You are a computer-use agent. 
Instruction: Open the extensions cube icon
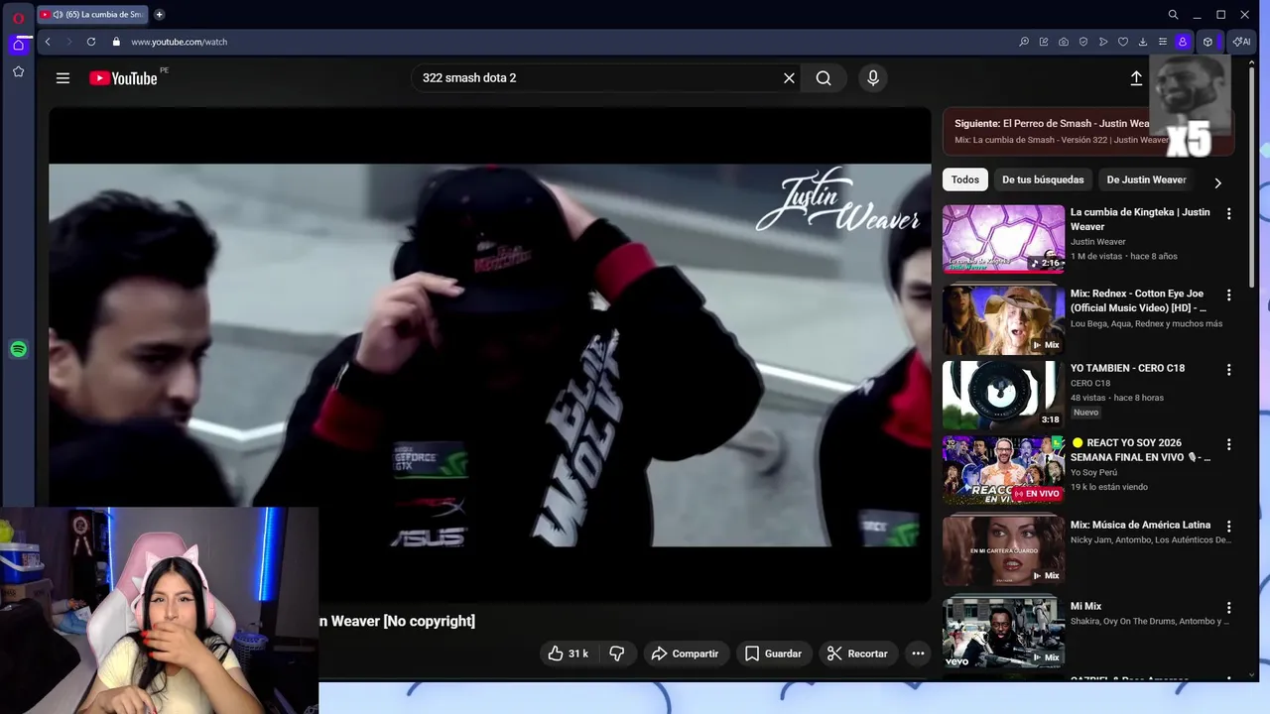[1207, 42]
